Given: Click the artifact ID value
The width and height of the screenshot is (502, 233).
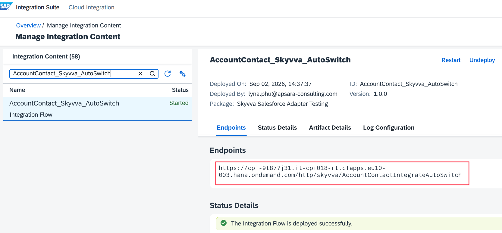Looking at the screenshot, I should point(409,84).
